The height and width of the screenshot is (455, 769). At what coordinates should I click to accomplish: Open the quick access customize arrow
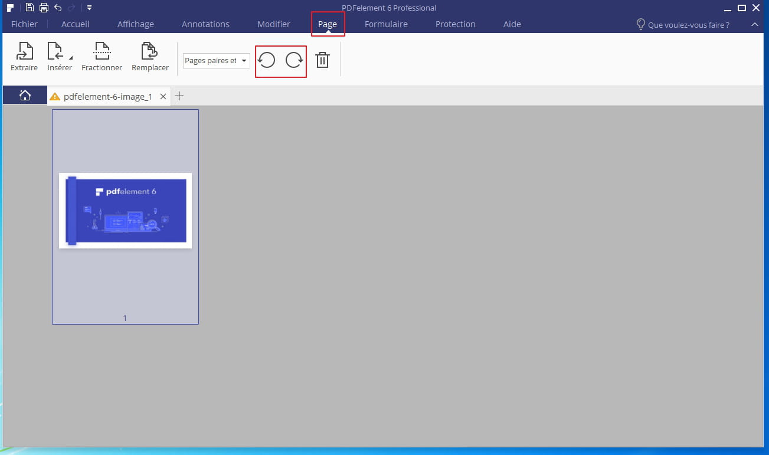[89, 8]
